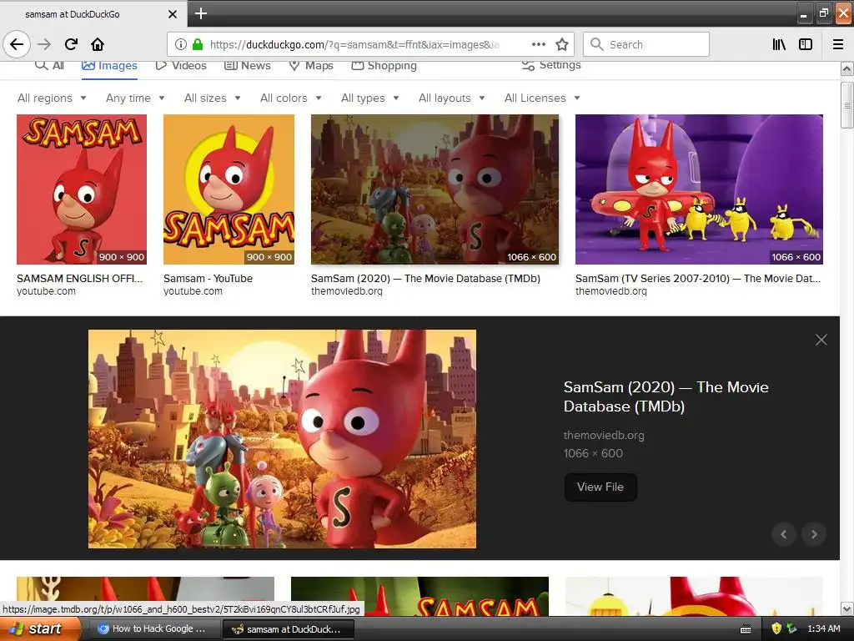The height and width of the screenshot is (641, 854).
Task: Click the forward navigation arrow
Action: pyautogui.click(x=44, y=44)
